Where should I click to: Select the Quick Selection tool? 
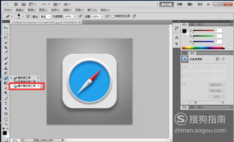(6, 43)
